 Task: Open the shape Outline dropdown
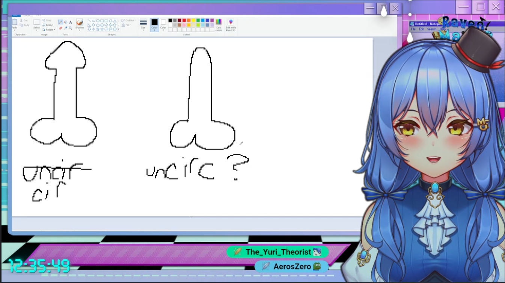(128, 20)
